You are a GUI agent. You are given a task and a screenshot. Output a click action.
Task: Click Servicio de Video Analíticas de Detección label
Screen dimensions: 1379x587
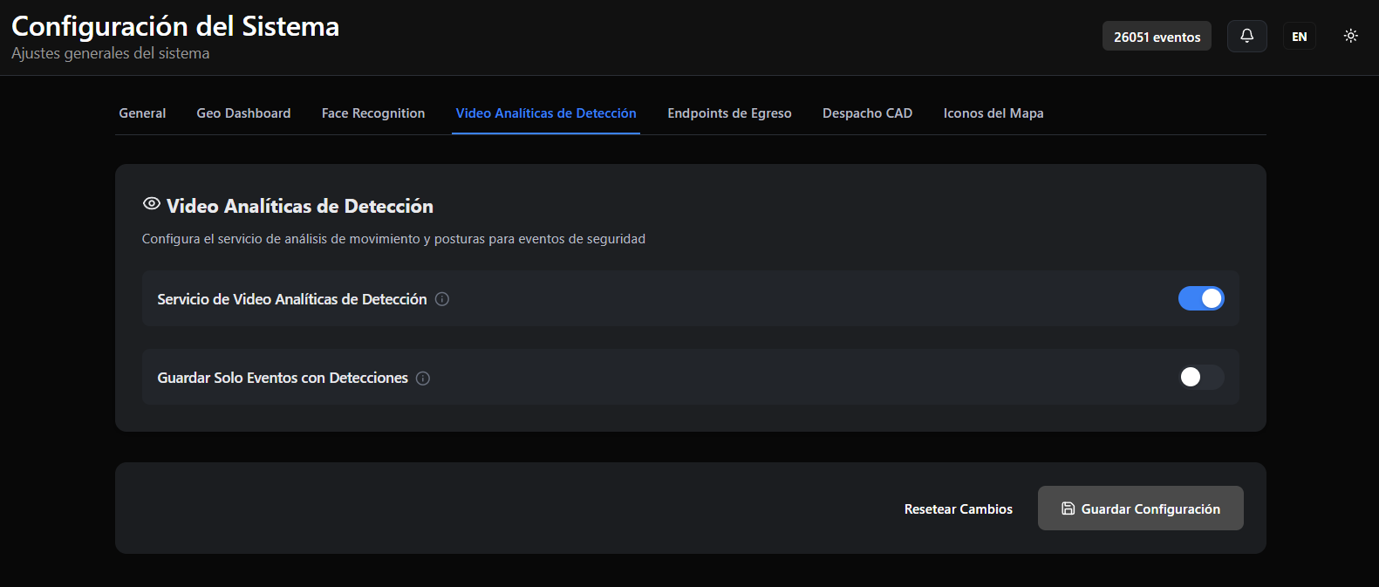[292, 299]
